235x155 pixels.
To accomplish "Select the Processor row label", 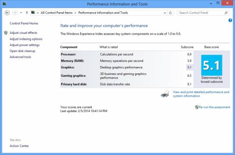I will [x=68, y=54].
